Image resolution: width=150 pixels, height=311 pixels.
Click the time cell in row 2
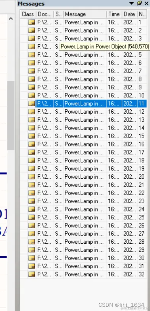[114, 31]
